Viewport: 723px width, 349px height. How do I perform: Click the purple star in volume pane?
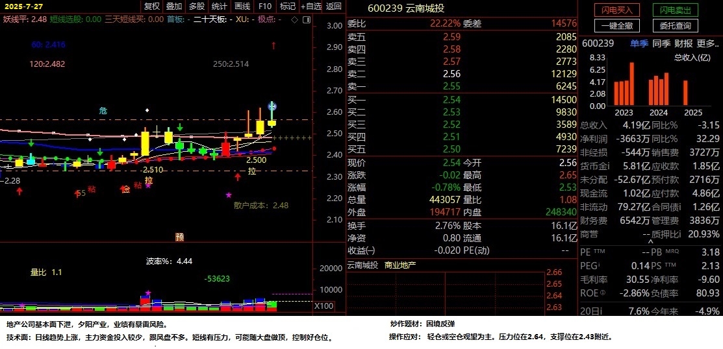coord(148,293)
